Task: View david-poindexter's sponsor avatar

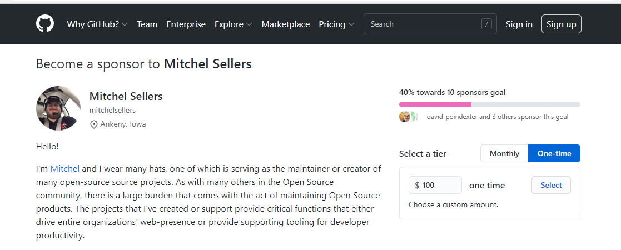Action: (x=405, y=117)
